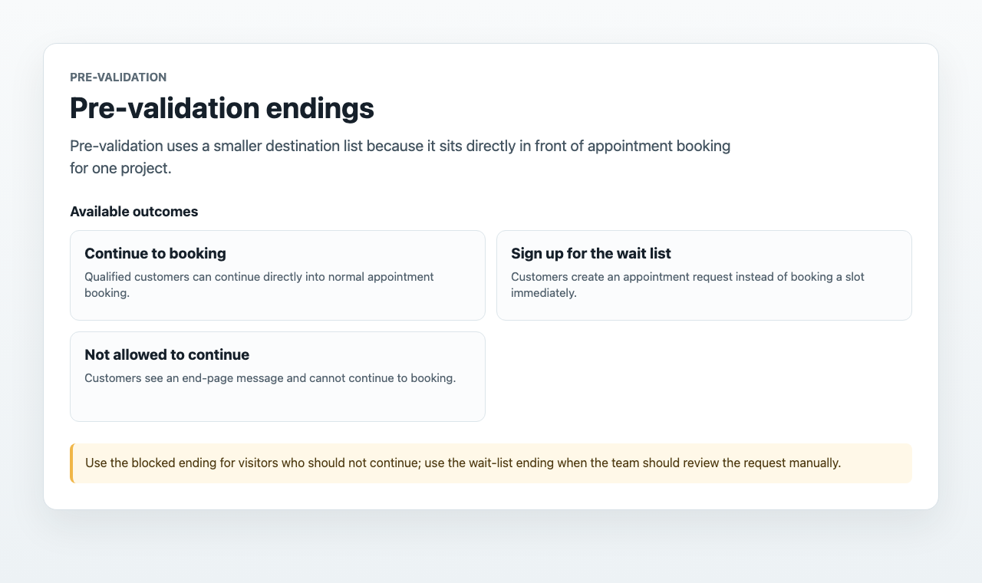Image resolution: width=982 pixels, height=583 pixels.
Task: Choose the "Sign up for the wait list" title
Action: point(591,253)
